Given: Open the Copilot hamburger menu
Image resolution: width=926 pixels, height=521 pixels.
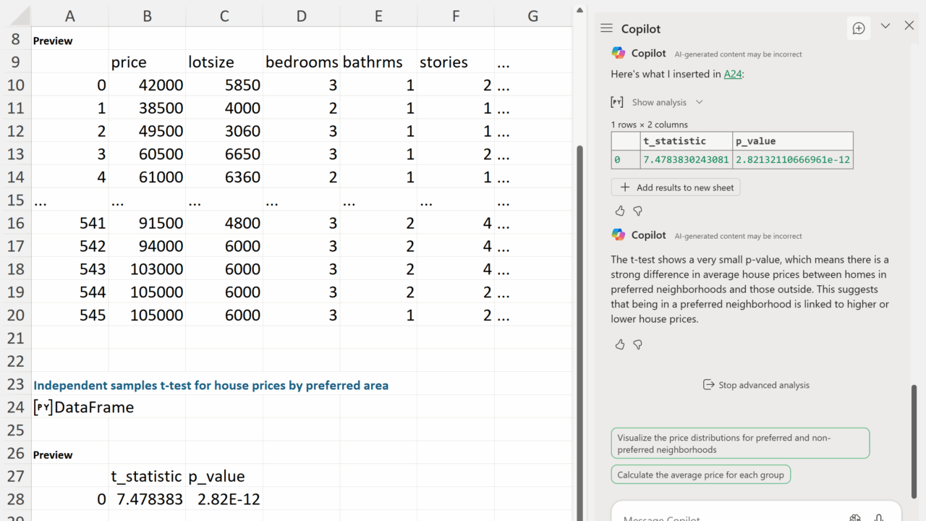Looking at the screenshot, I should tap(606, 28).
